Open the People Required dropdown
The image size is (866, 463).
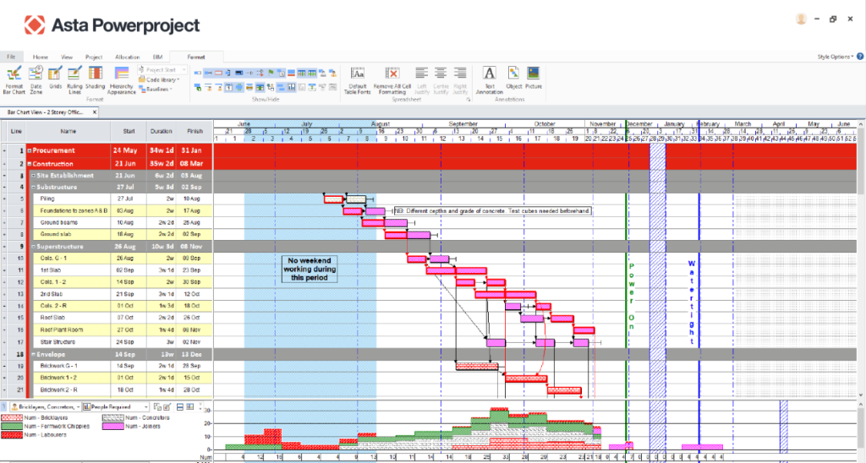pyautogui.click(x=116, y=406)
